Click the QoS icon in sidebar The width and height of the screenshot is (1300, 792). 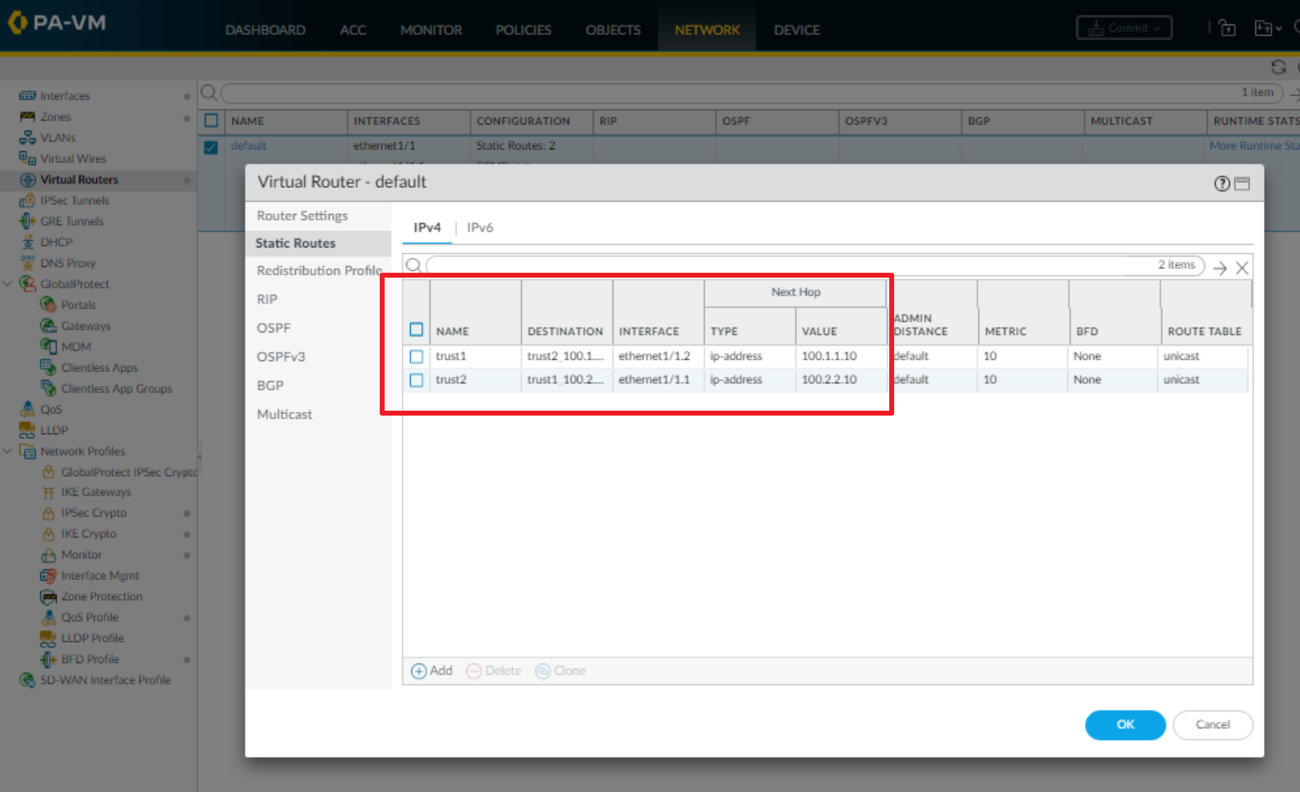[x=28, y=409]
